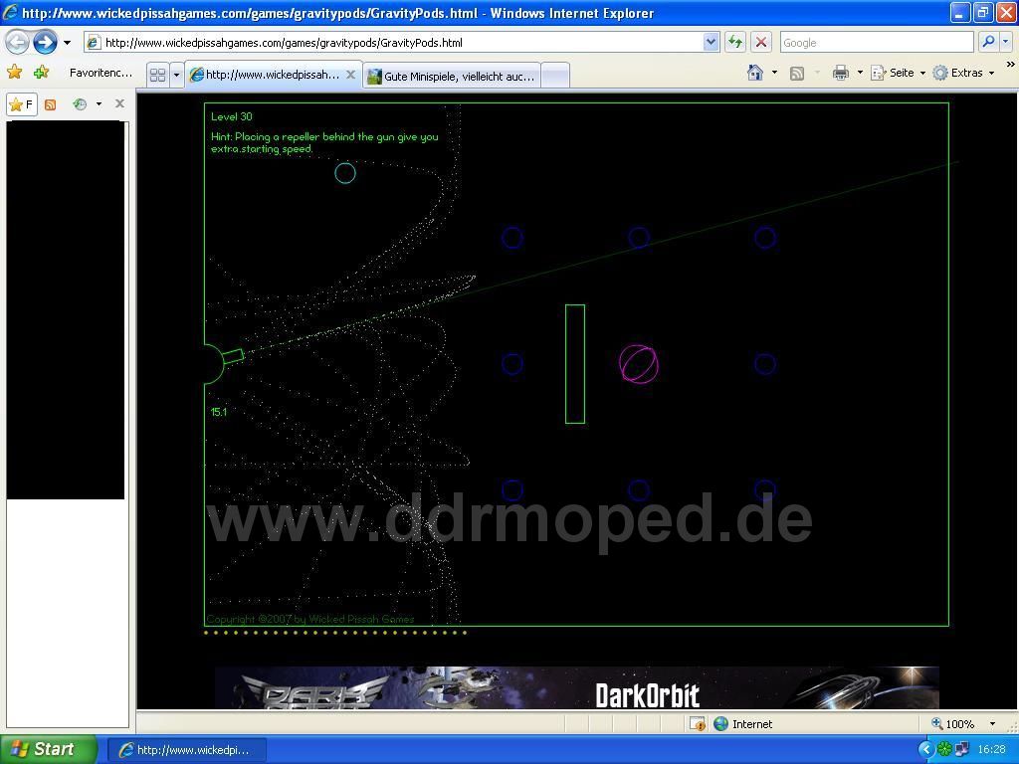Screen dimensions: 1019x764
Task: Expand the address bar URL dropdown
Action: pyautogui.click(x=711, y=42)
